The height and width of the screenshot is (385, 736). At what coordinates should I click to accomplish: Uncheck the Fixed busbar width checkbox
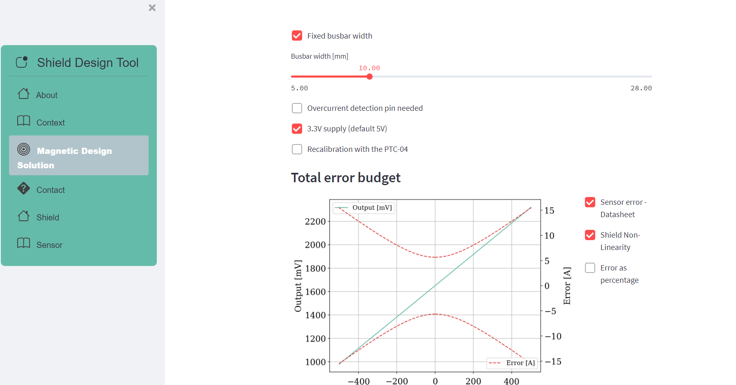click(297, 36)
